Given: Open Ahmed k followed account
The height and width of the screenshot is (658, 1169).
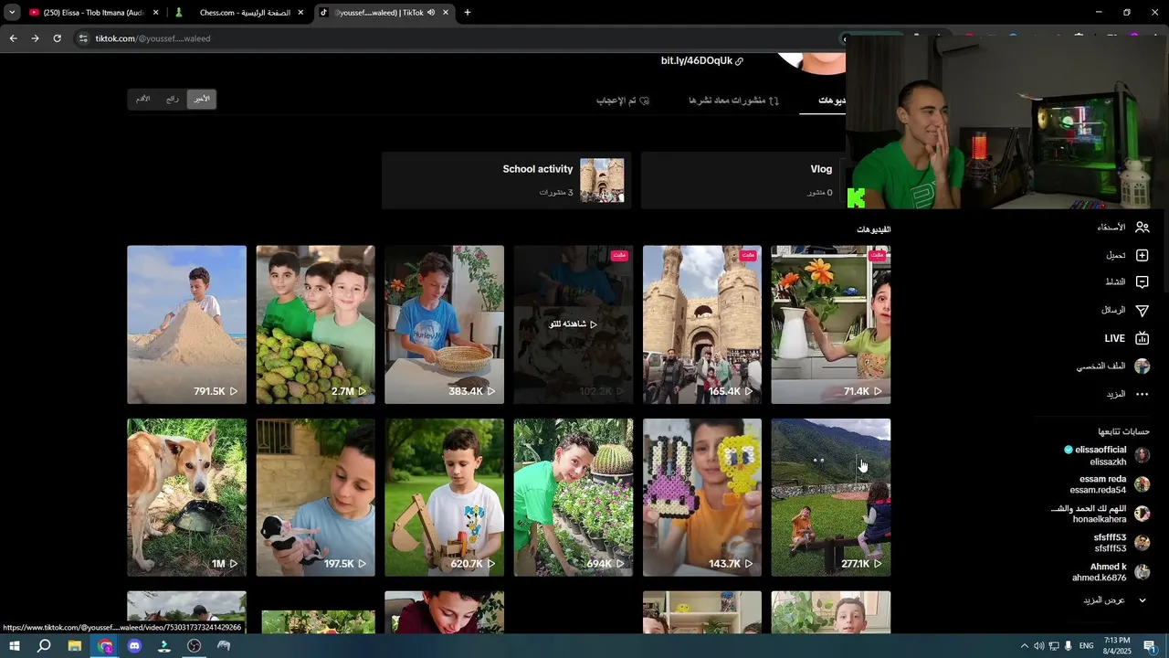Looking at the screenshot, I should (1111, 572).
